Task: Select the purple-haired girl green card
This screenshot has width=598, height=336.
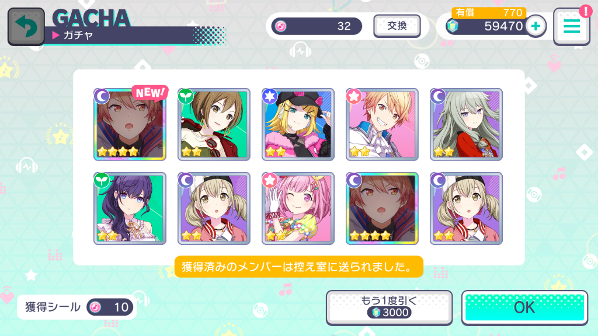Action: click(x=130, y=208)
